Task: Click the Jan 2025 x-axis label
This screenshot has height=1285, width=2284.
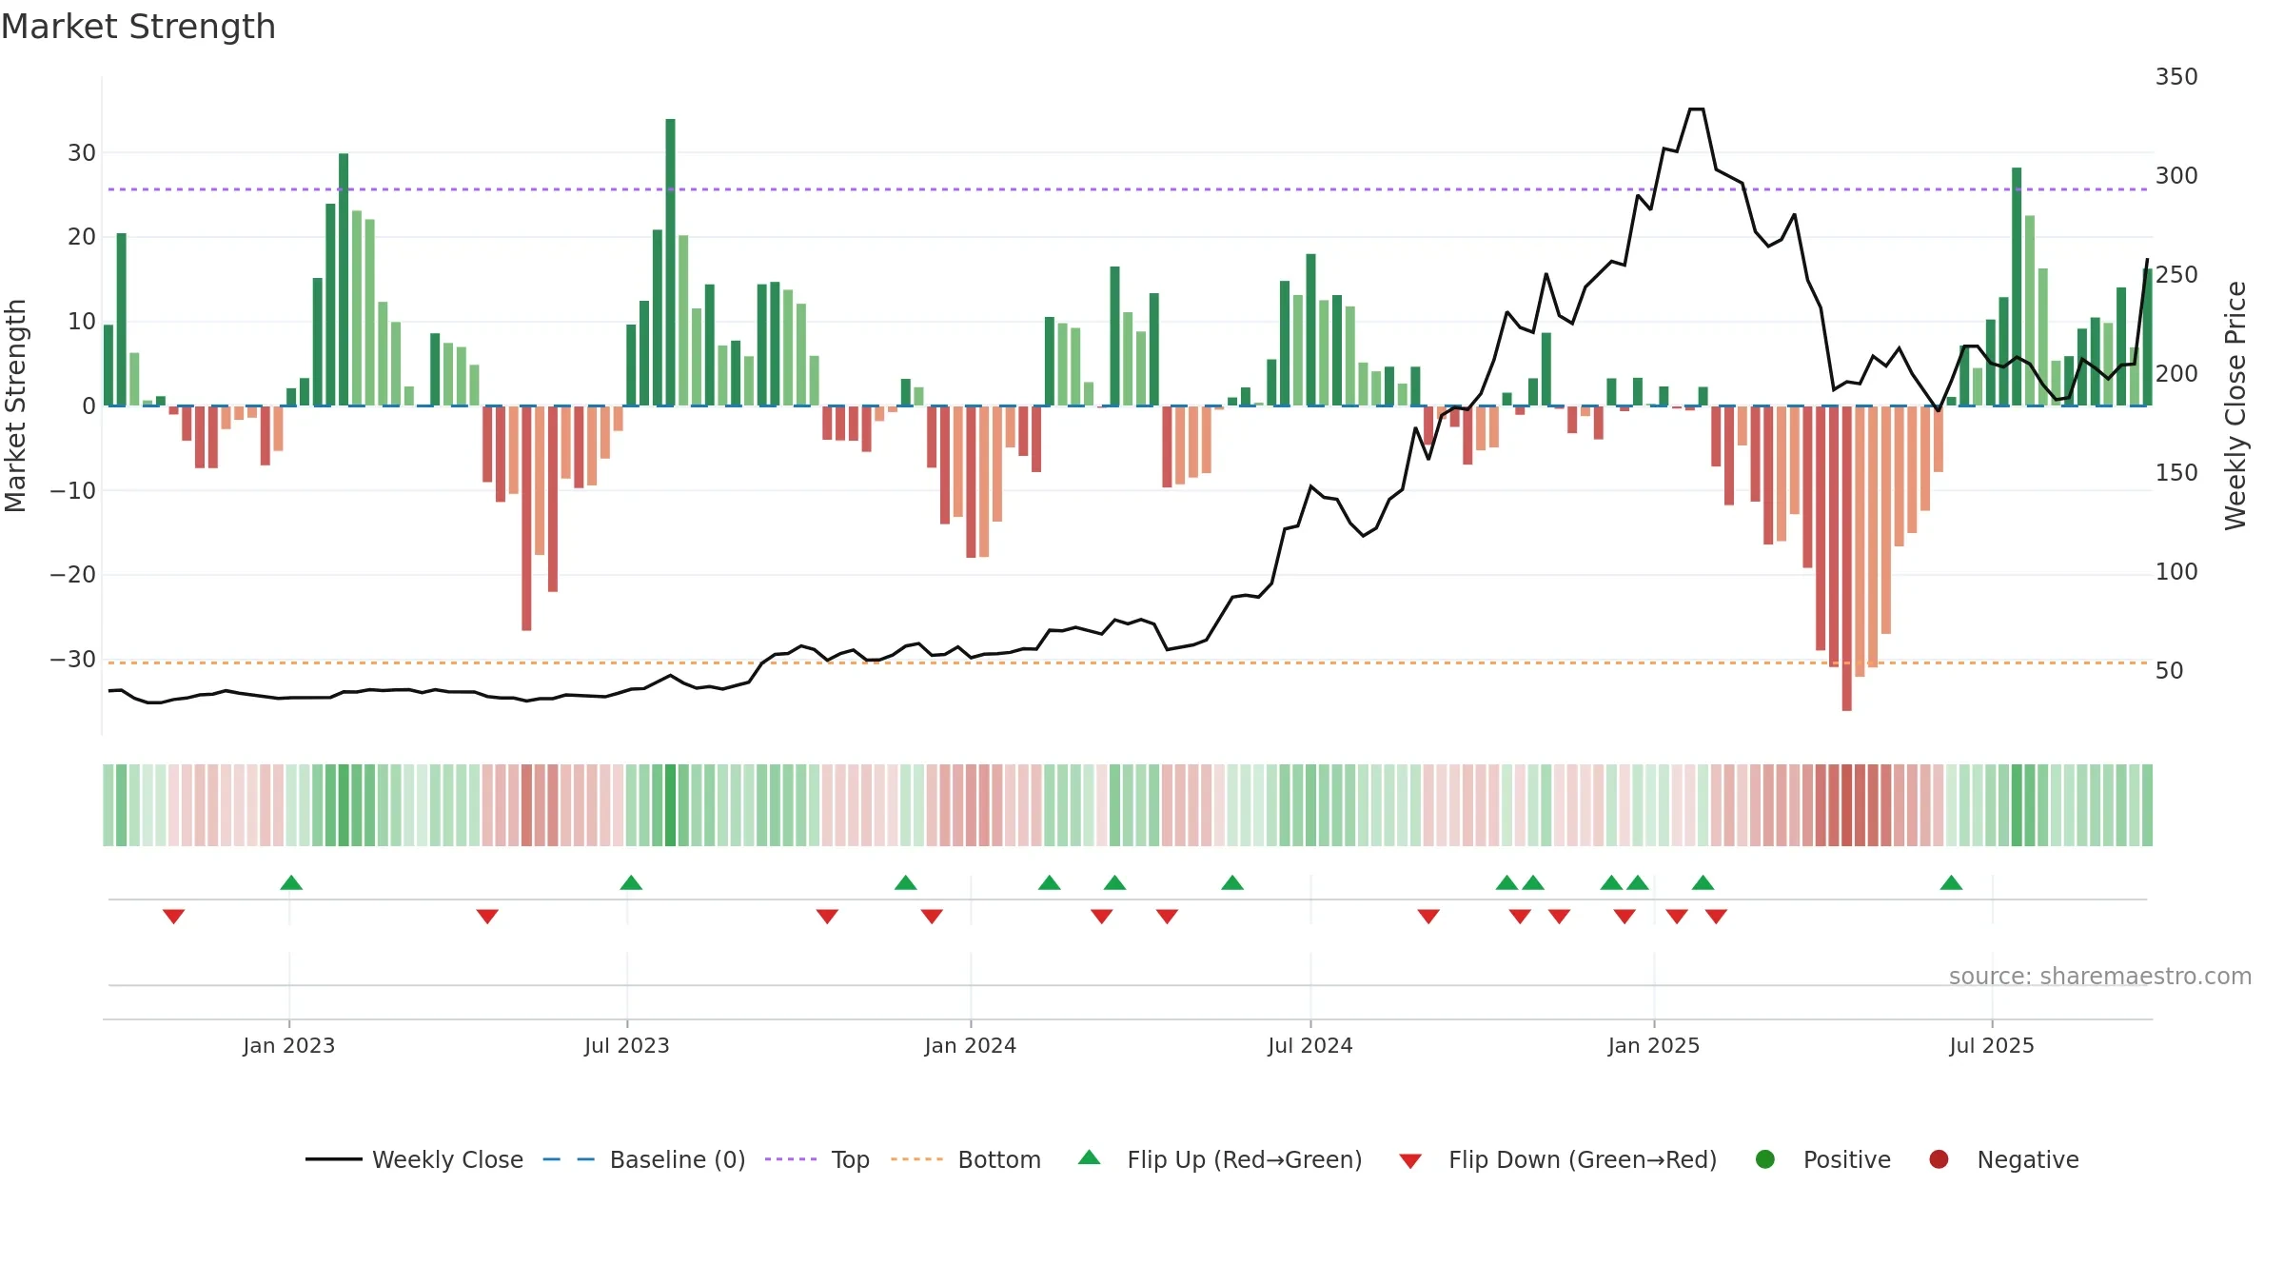Action: (x=1654, y=1045)
